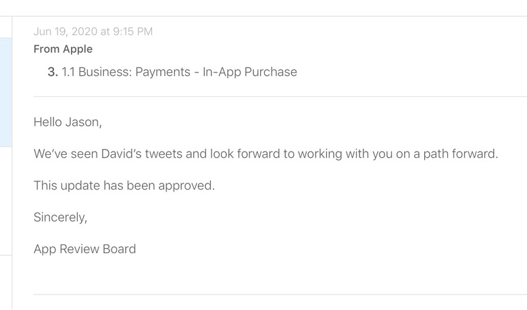Click the word "approved" in the message
The height and width of the screenshot is (310, 527).
pos(186,185)
